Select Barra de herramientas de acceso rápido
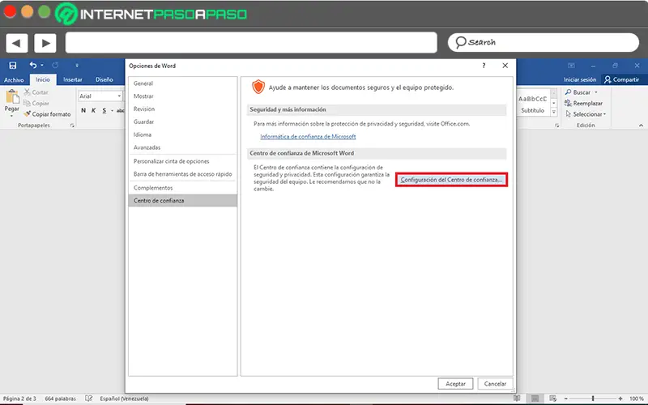 [183, 174]
